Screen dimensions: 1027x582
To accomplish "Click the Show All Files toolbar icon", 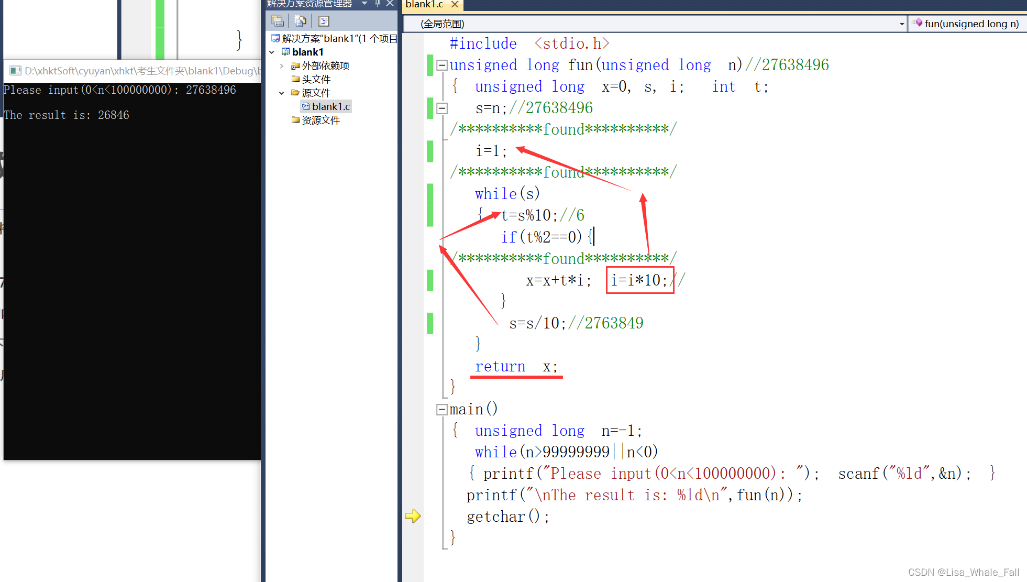I will point(300,21).
